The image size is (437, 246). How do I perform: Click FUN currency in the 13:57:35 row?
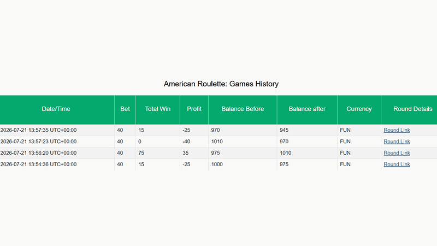click(x=345, y=130)
